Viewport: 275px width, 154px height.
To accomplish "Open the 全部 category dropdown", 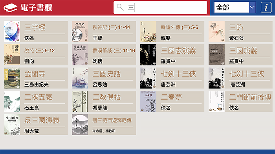I will pyautogui.click(x=235, y=7).
